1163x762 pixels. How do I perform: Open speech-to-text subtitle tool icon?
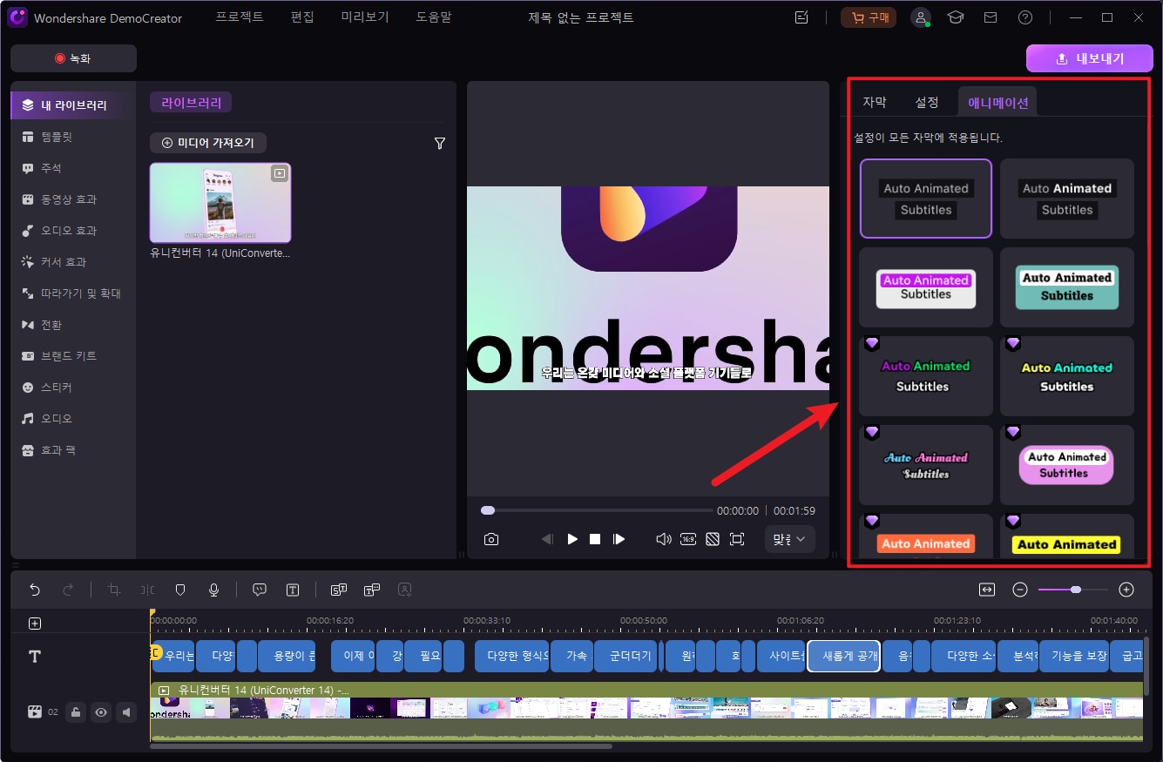coord(339,590)
